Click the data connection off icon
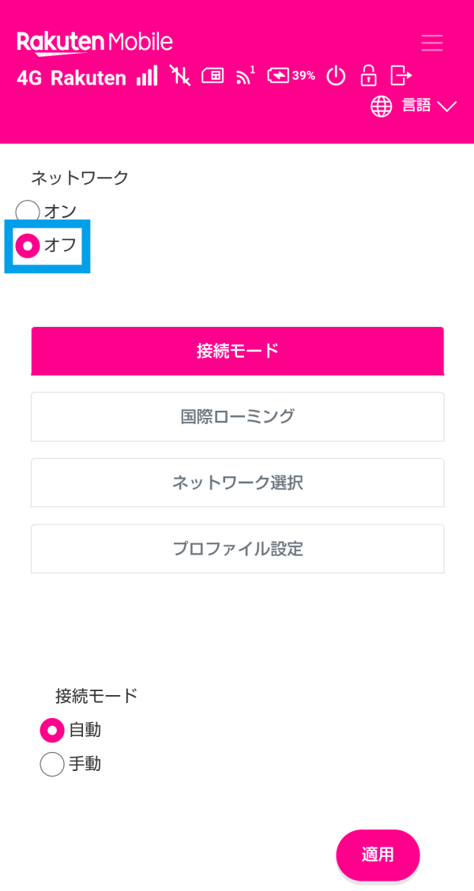474x891 pixels. [x=180, y=76]
